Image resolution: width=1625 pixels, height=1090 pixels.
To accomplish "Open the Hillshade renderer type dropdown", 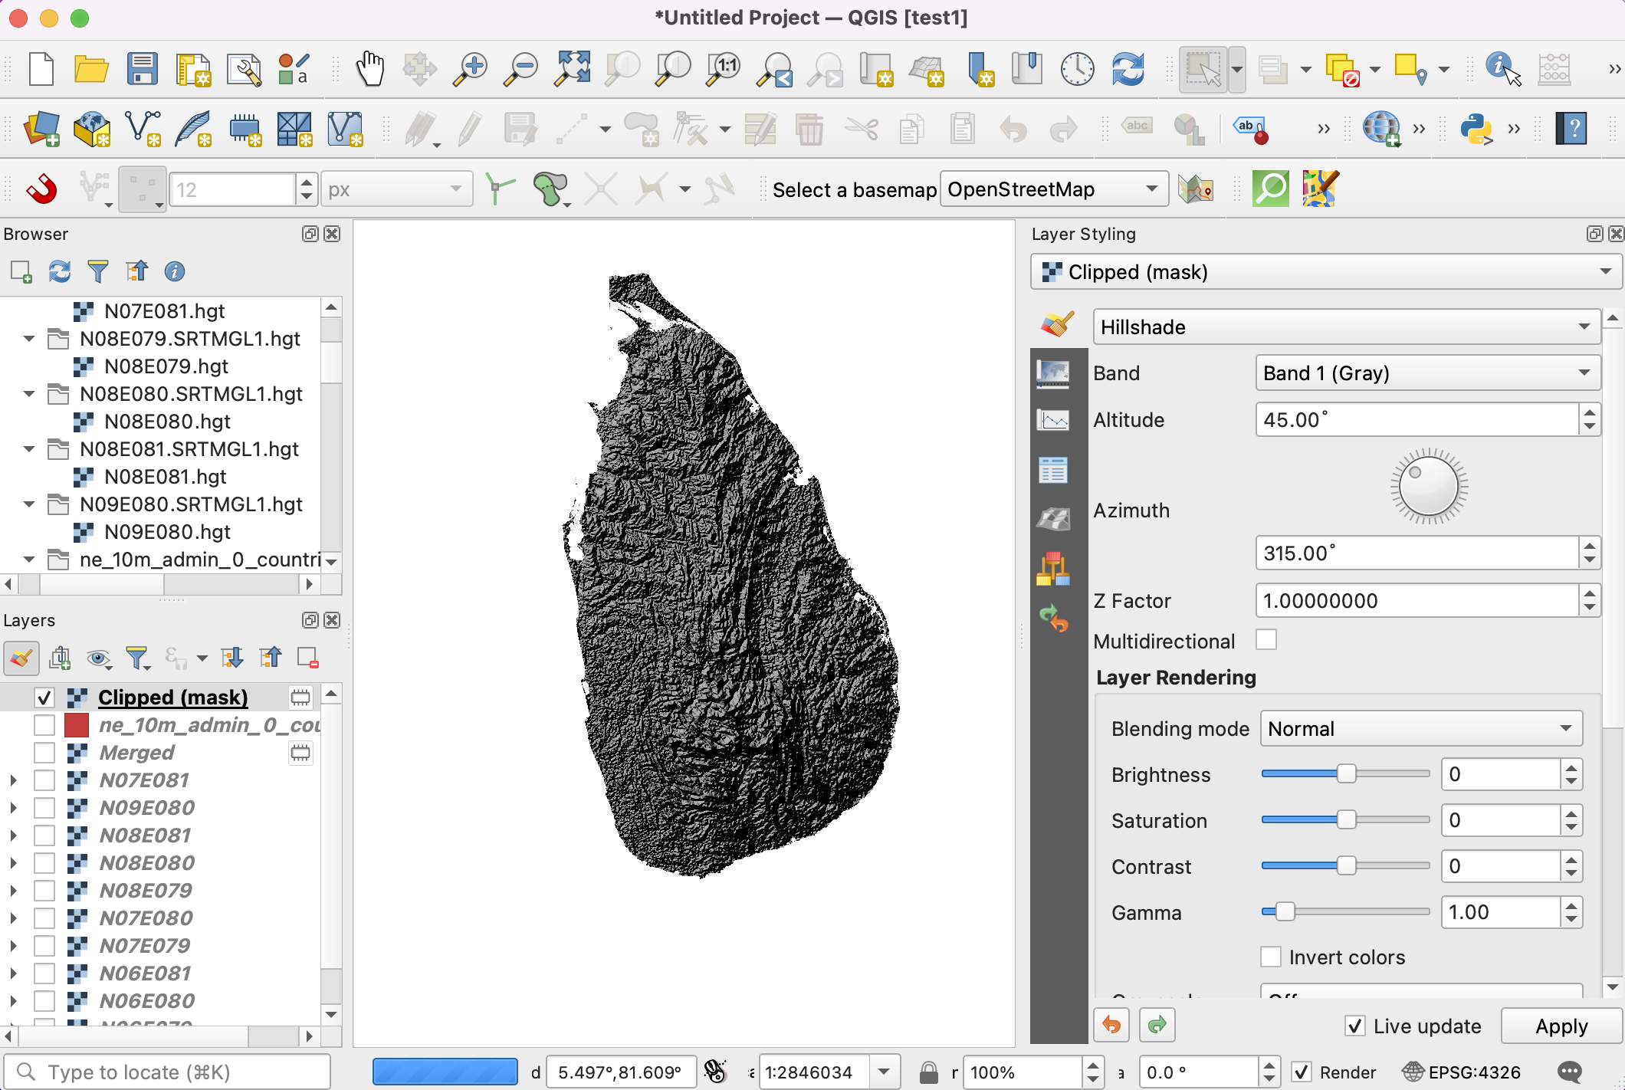I will [1345, 327].
